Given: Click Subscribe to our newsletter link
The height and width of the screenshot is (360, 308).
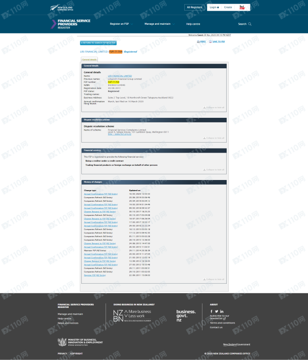Looking at the screenshot, I should tap(219, 317).
